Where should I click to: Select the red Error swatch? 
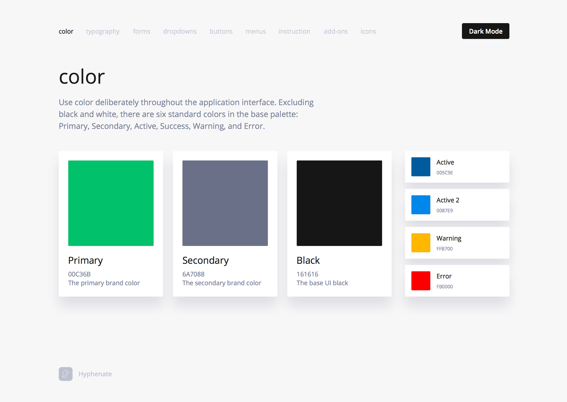point(421,281)
